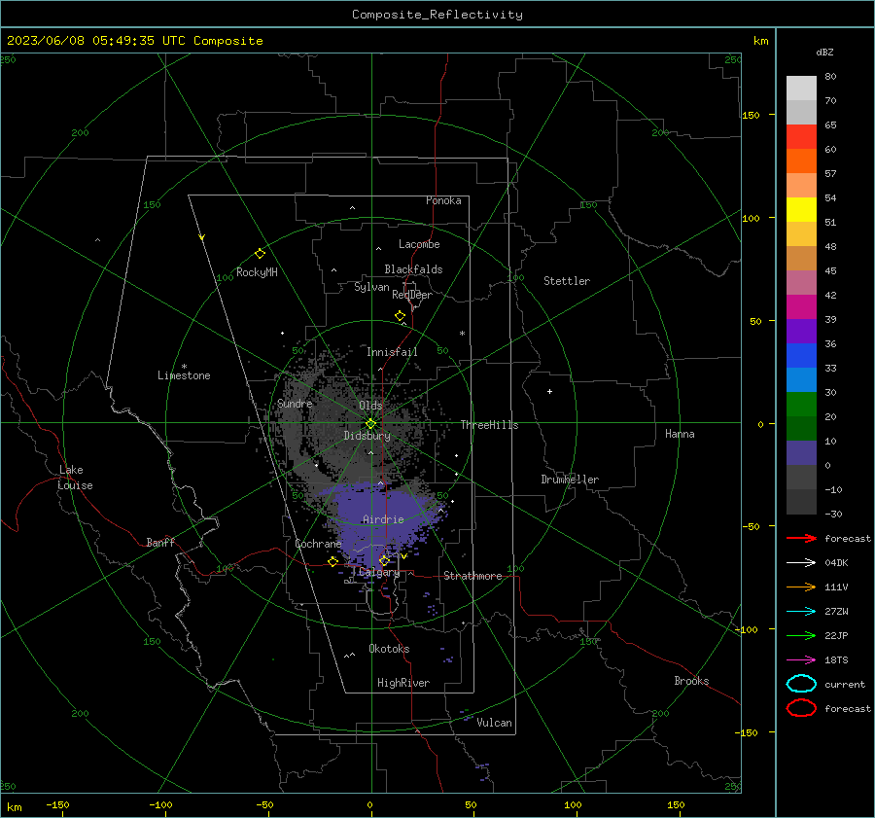Image resolution: width=875 pixels, height=818 pixels.
Task: Click the Okotoks town label
Action: [x=389, y=649]
